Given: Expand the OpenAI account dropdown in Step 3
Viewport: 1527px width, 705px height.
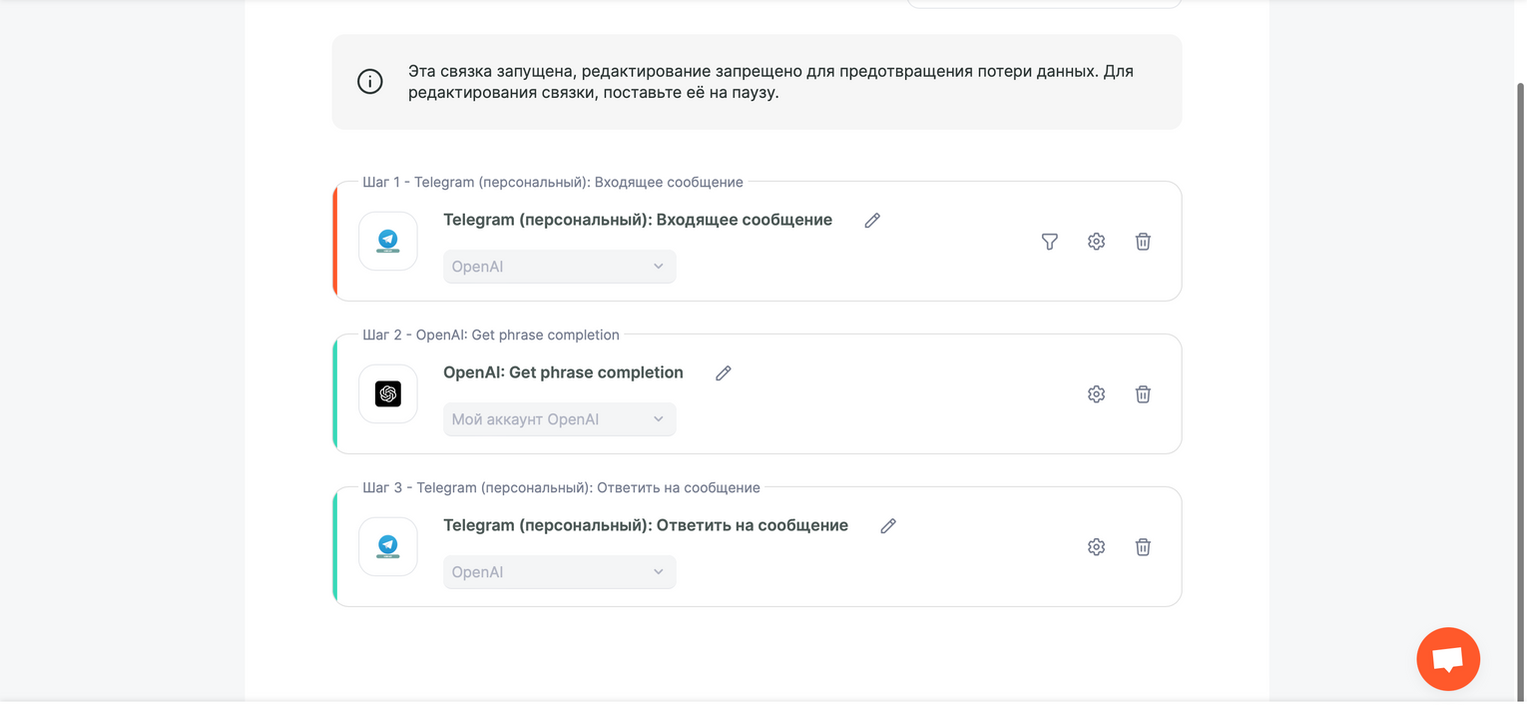Looking at the screenshot, I should [x=559, y=572].
